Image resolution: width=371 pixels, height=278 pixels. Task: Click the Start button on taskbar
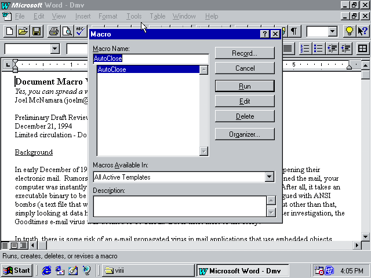click(x=16, y=270)
